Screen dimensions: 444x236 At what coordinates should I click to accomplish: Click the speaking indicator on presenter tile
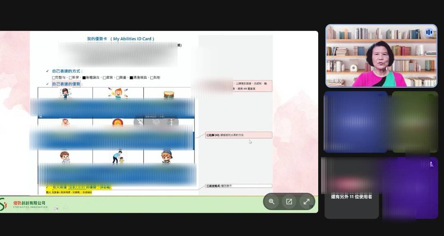click(x=429, y=32)
